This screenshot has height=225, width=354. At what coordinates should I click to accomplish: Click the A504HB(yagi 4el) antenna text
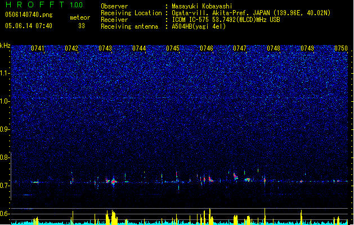[199, 26]
